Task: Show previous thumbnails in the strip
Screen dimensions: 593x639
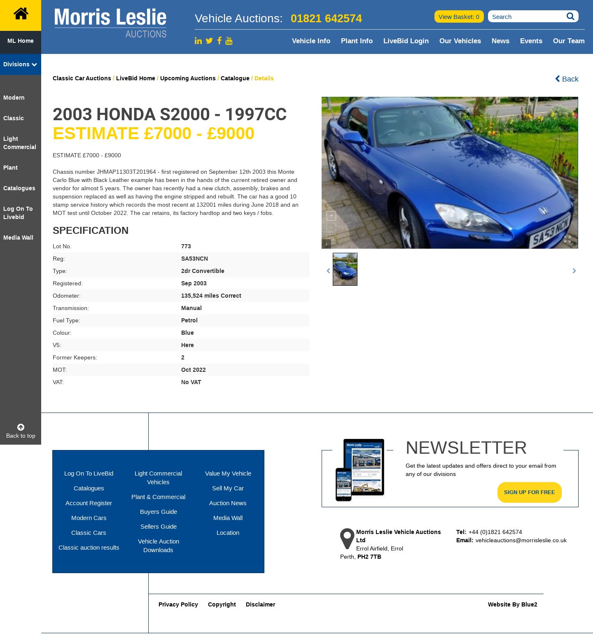Action: [x=328, y=271]
